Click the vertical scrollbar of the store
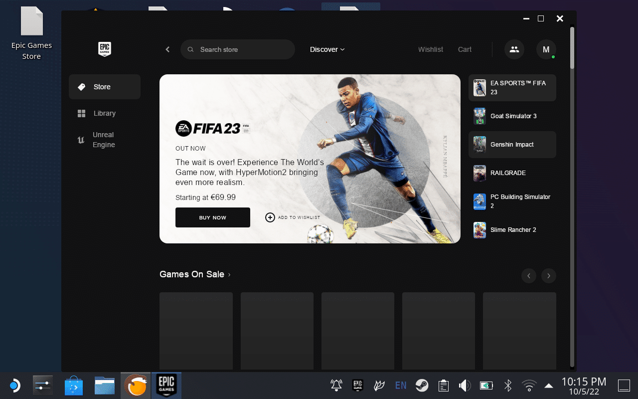Image resolution: width=638 pixels, height=399 pixels. tap(572, 47)
